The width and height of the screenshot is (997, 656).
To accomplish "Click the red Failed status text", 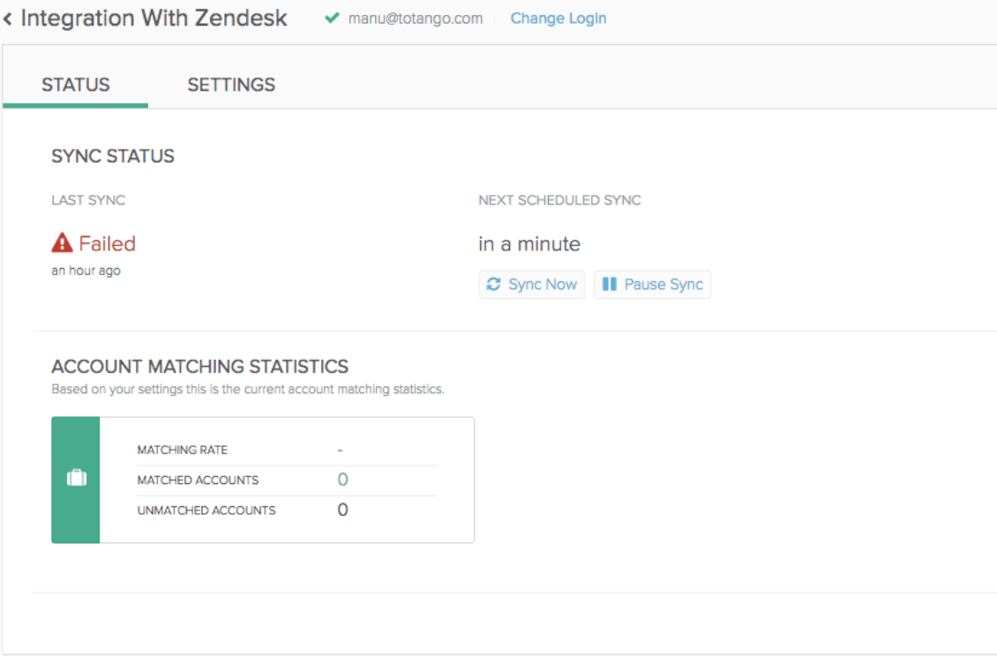I will (x=107, y=243).
